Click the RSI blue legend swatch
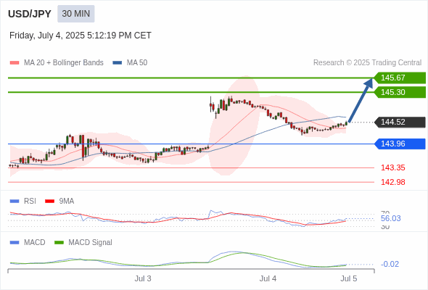Viewport: 428px width, 290px height. pos(15,202)
